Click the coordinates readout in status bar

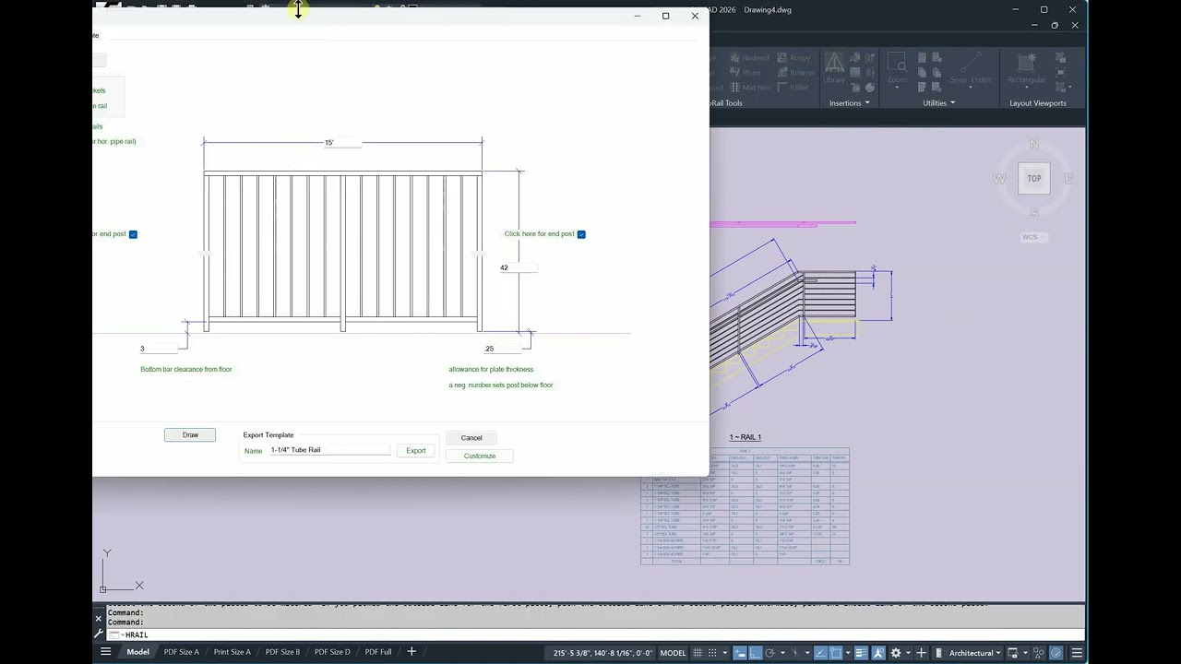pos(602,653)
